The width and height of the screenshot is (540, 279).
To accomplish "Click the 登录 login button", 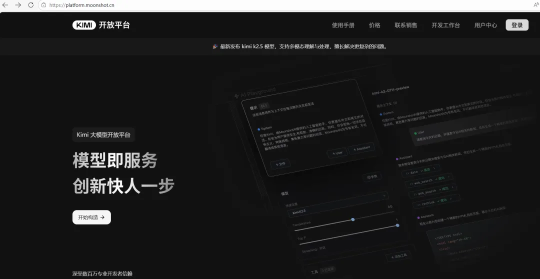I will click(517, 25).
